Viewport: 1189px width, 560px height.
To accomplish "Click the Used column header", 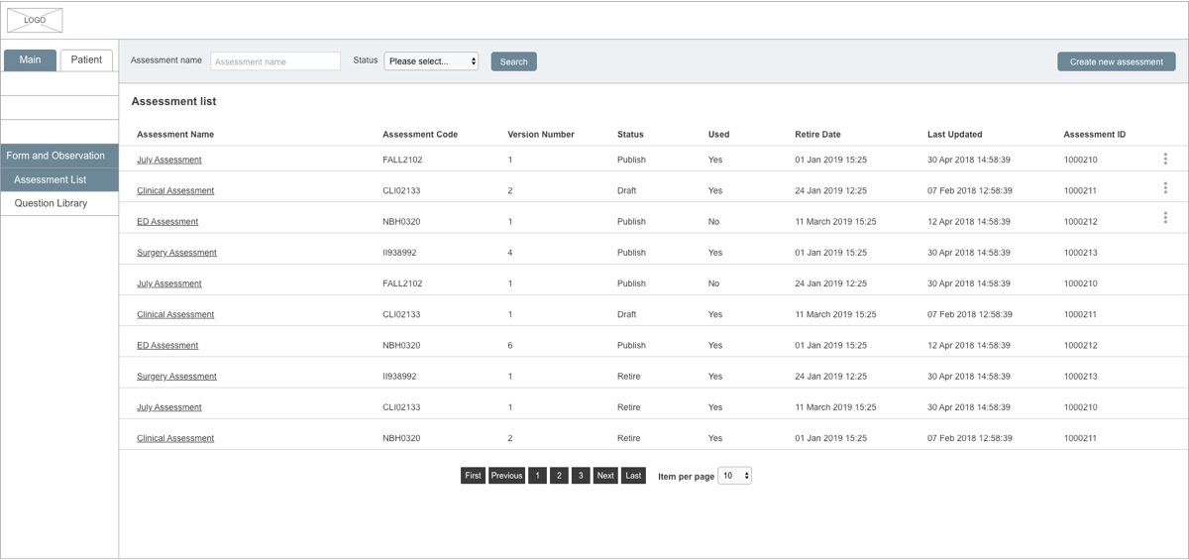I will click(718, 135).
